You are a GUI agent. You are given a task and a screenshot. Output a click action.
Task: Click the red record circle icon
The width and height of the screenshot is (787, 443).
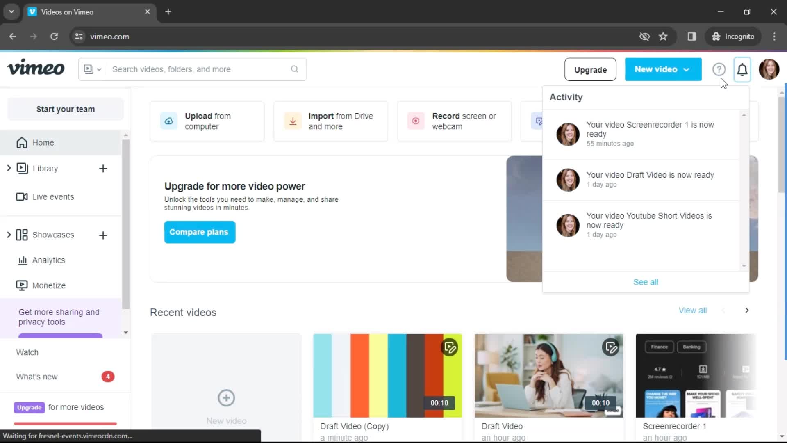click(x=416, y=121)
